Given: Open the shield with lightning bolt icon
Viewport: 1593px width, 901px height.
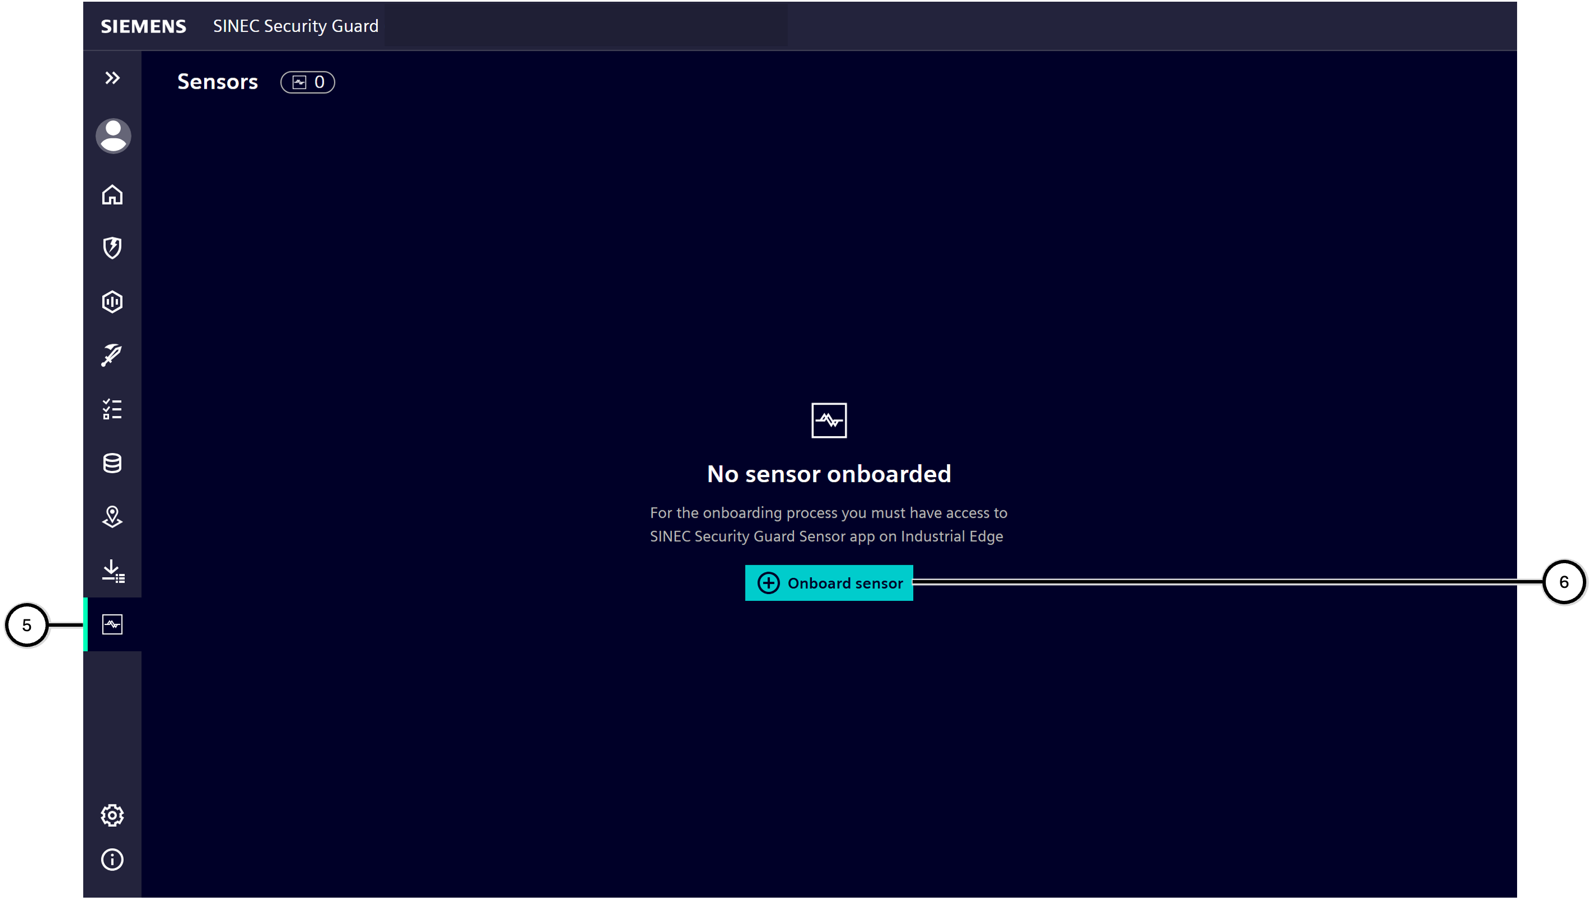Looking at the screenshot, I should tap(112, 248).
